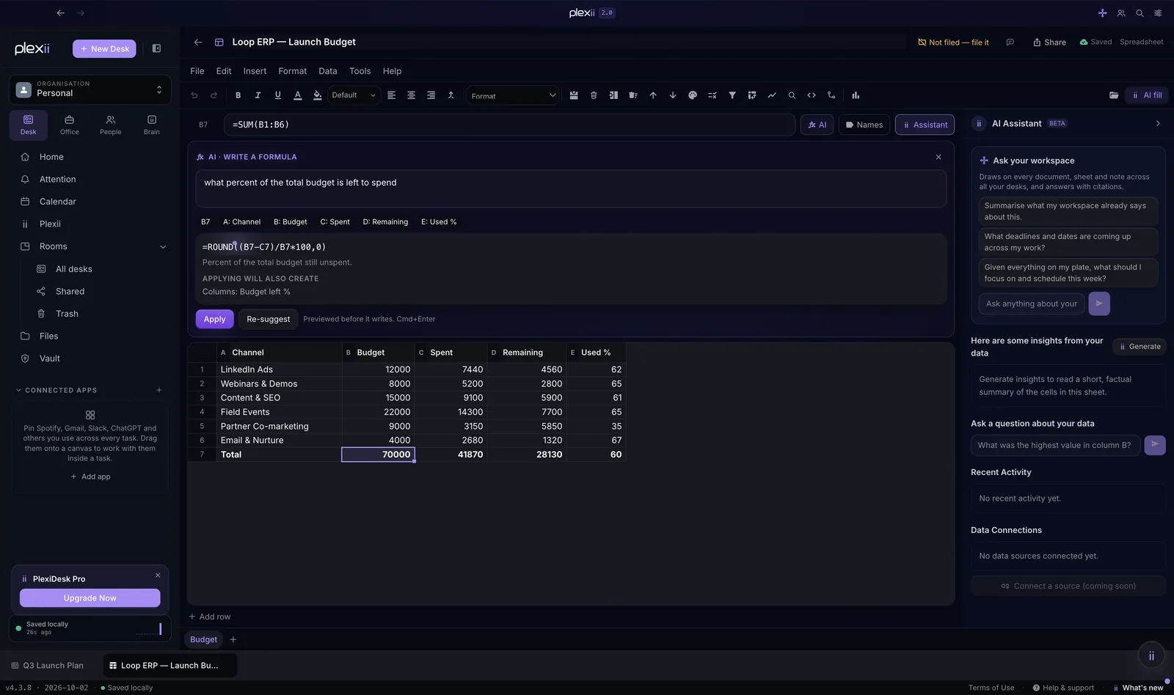Pick the fill color bucket button
Image resolution: width=1174 pixels, height=695 pixels.
[317, 95]
